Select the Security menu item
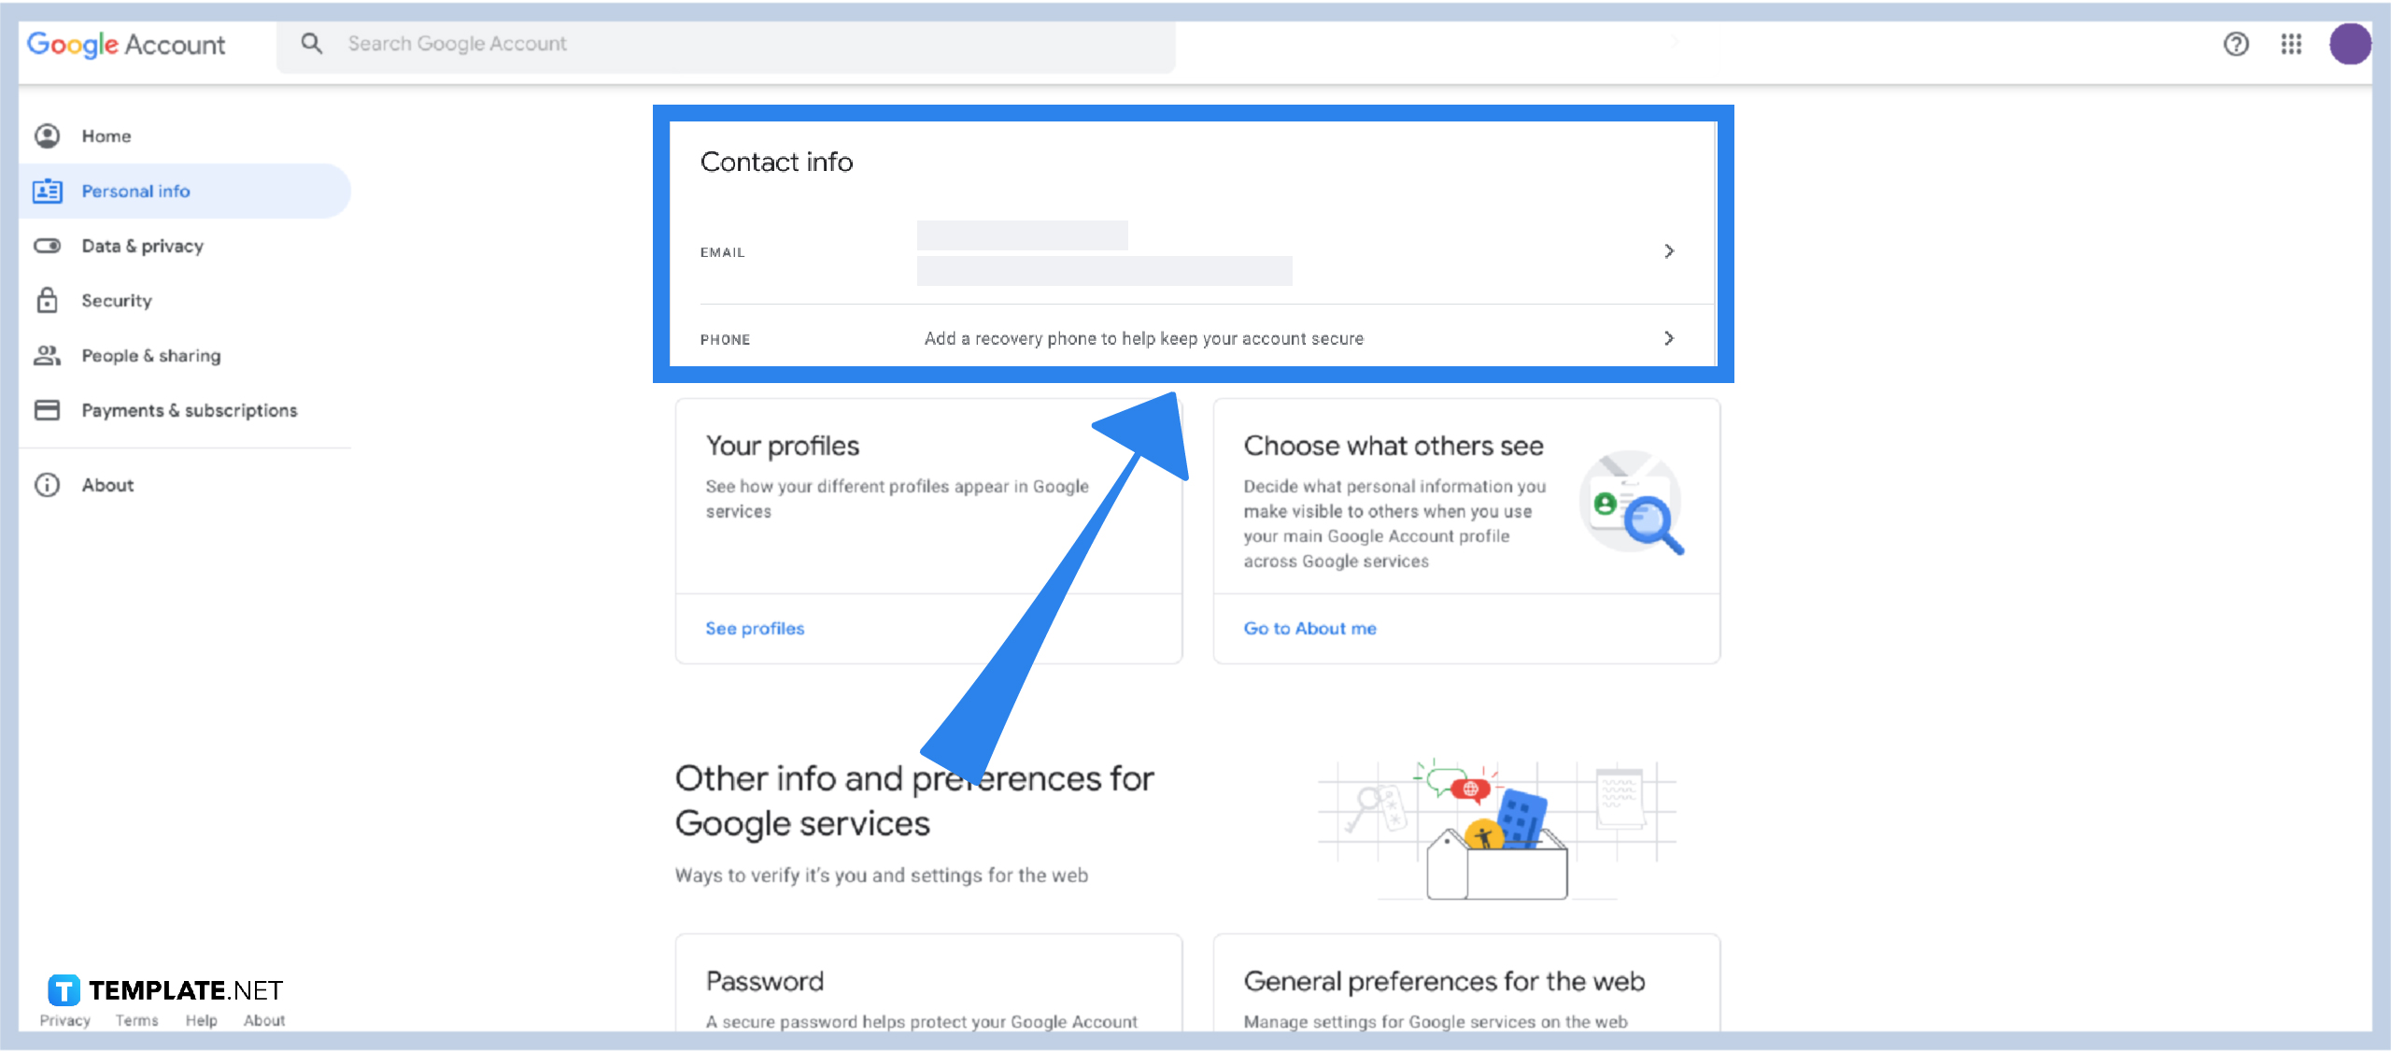 [x=116, y=299]
